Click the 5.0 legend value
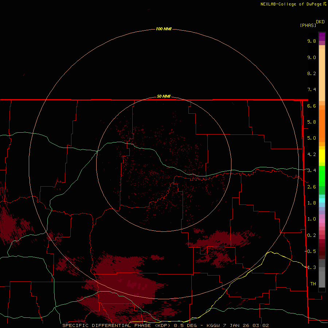 (312, 138)
